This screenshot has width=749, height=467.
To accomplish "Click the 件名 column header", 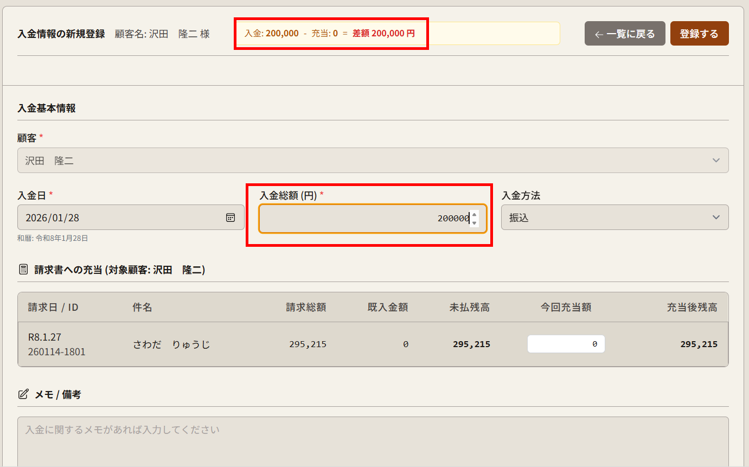I will 142,308.
